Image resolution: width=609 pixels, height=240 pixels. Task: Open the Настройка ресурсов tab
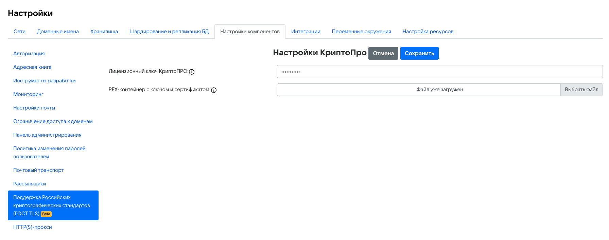(428, 32)
